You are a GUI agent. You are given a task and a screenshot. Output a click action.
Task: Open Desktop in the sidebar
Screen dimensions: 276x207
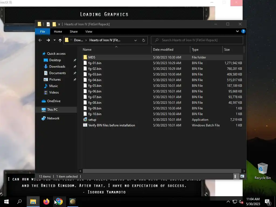coord(55,60)
